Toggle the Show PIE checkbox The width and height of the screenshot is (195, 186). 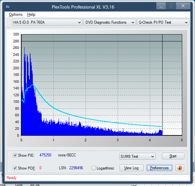[15, 155]
